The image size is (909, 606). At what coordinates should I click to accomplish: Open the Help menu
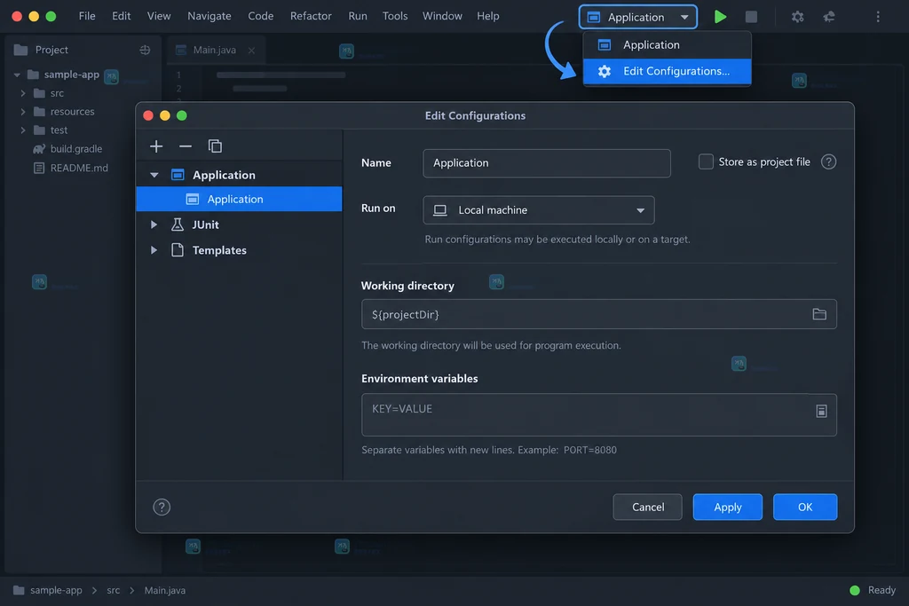point(488,16)
